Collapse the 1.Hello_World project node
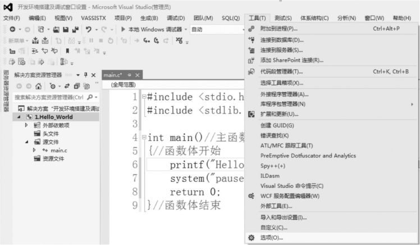420x245 pixels. point(19,117)
